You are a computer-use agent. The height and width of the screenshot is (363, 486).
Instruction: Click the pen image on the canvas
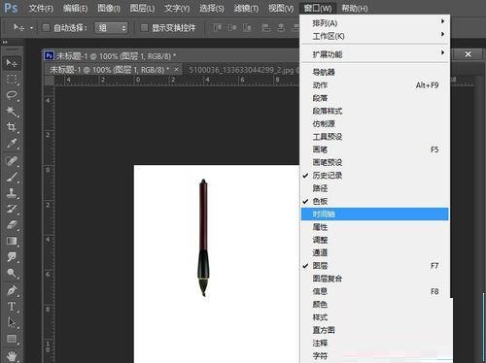click(x=203, y=237)
